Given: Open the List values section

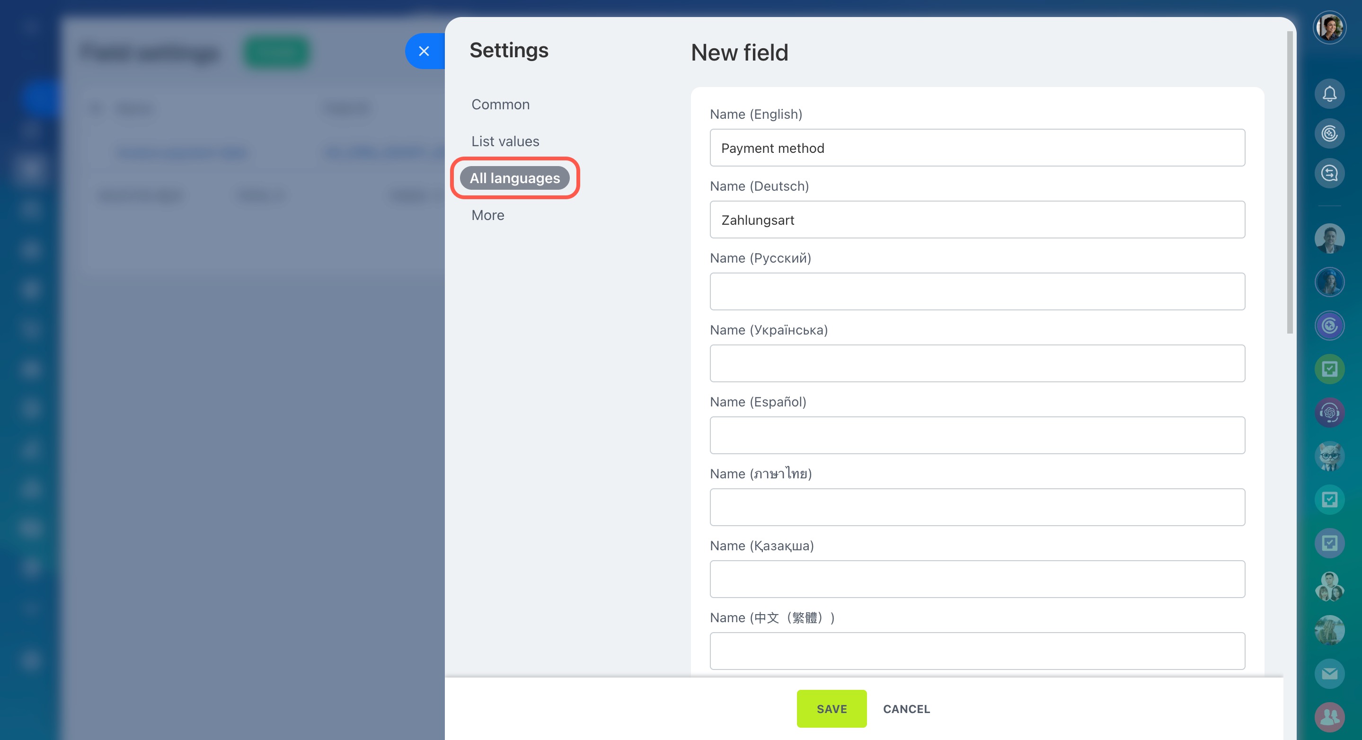Looking at the screenshot, I should pyautogui.click(x=505, y=141).
